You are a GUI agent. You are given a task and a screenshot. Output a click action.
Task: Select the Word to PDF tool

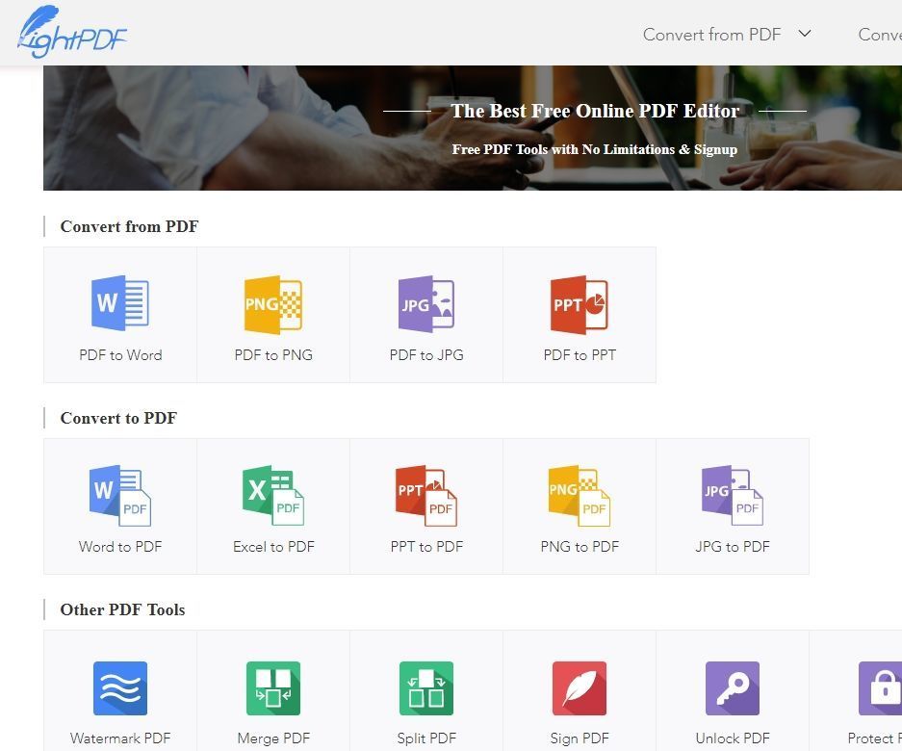120,505
